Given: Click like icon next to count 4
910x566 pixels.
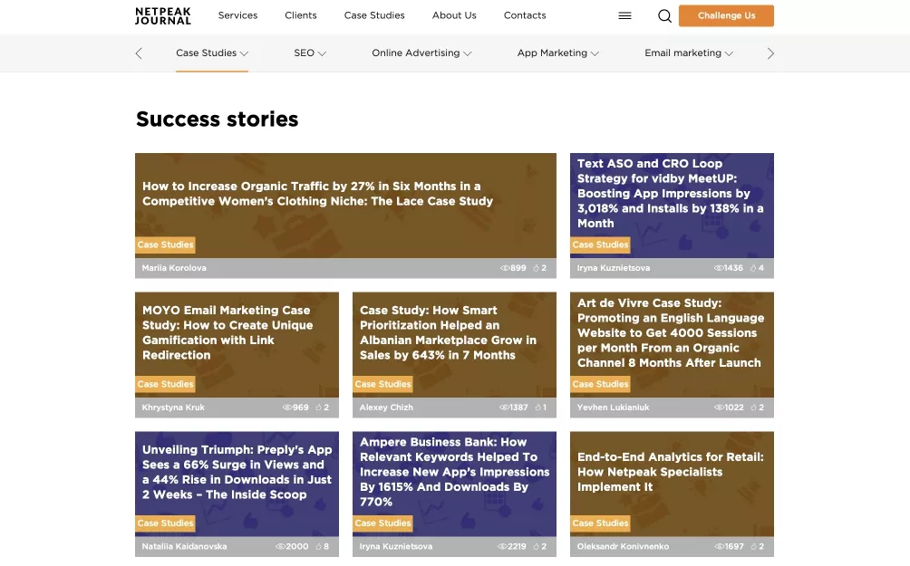Looking at the screenshot, I should tap(753, 268).
